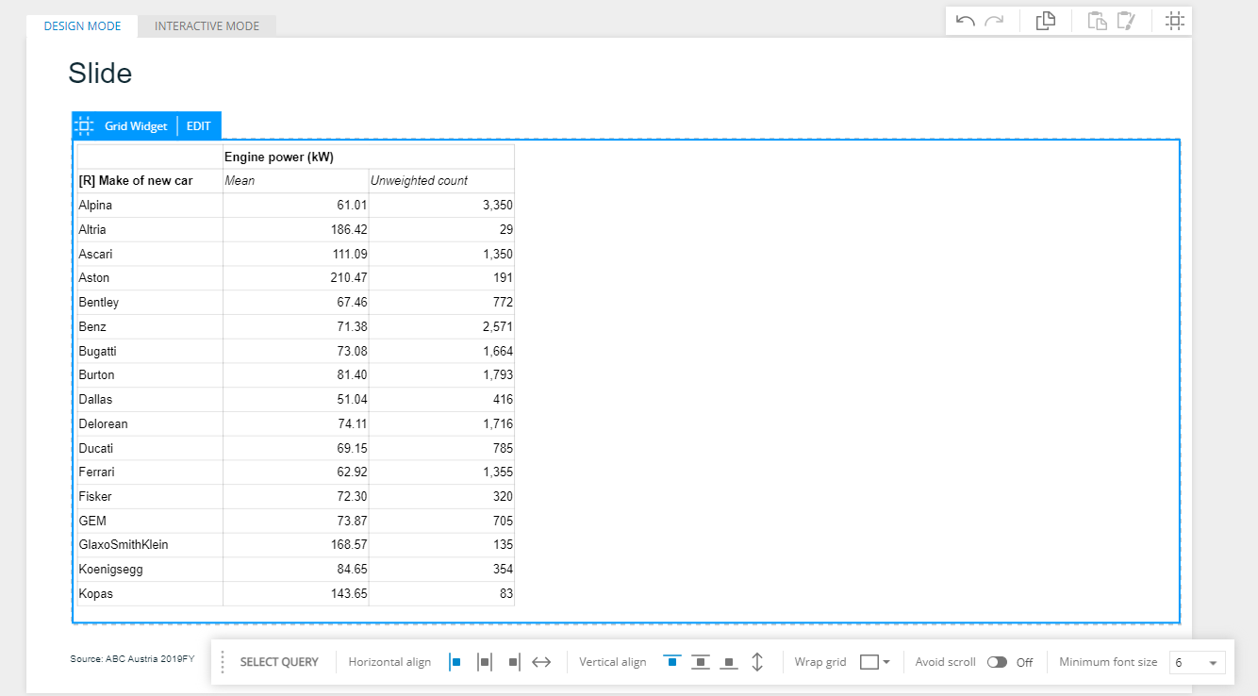Click the copy icon in top toolbar
1258x696 pixels.
pyautogui.click(x=1045, y=21)
